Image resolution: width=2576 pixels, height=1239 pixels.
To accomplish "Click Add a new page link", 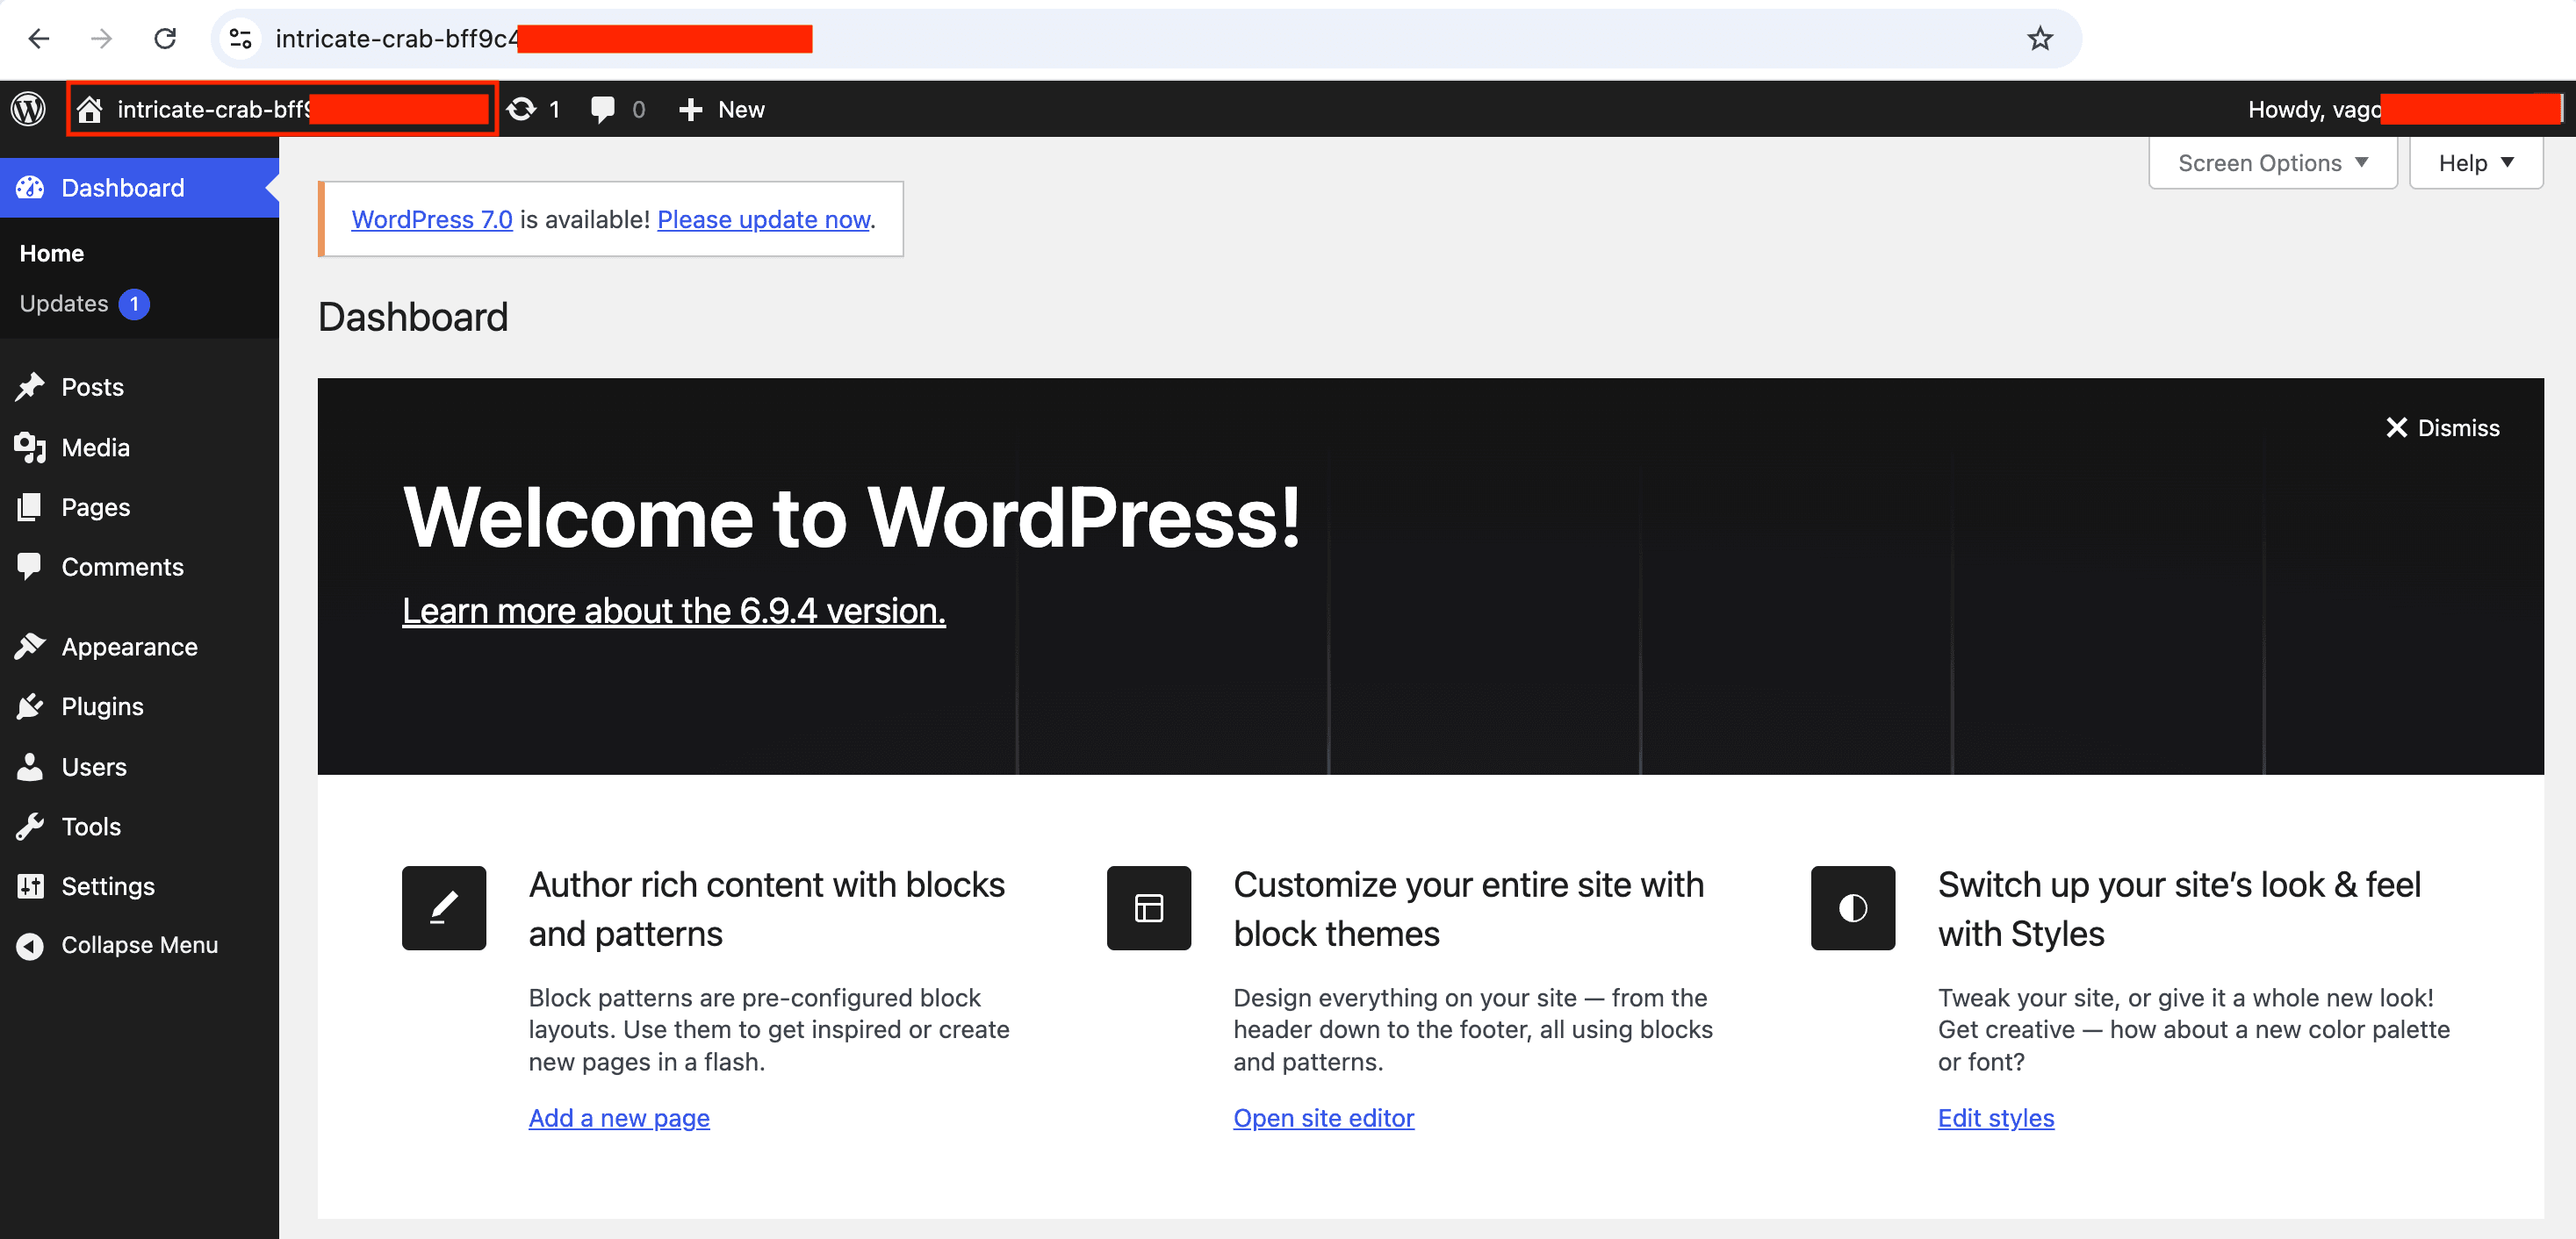I will coord(619,1117).
